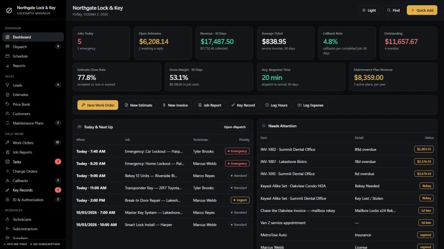Go to the Schedule section

point(33,56)
